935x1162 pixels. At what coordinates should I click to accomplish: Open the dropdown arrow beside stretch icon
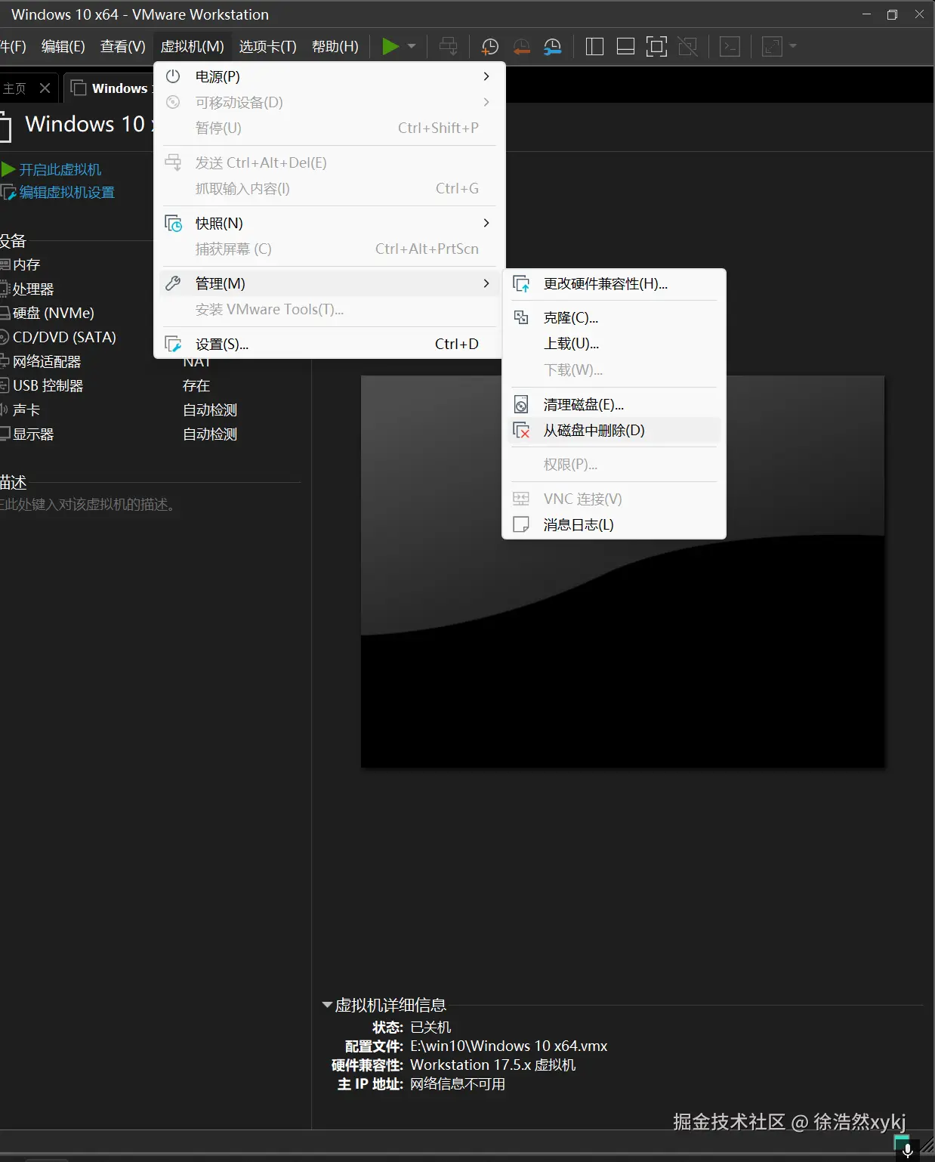[793, 47]
